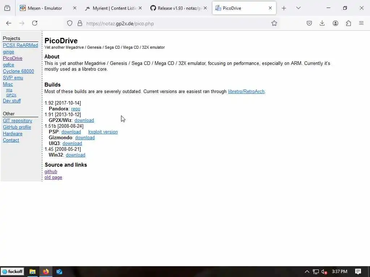Close the Mesen - Emulator tab
Viewport: 370px width, 277px height.
click(75, 8)
